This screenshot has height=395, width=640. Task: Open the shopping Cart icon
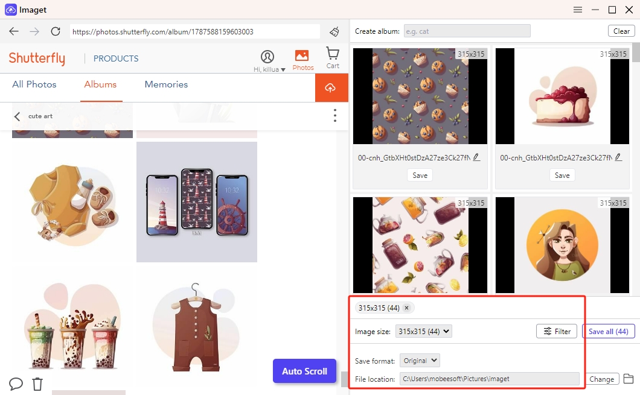[333, 57]
